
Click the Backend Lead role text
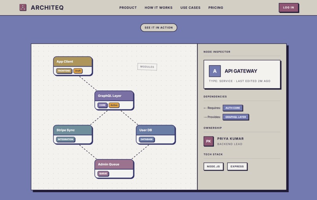(x=230, y=144)
